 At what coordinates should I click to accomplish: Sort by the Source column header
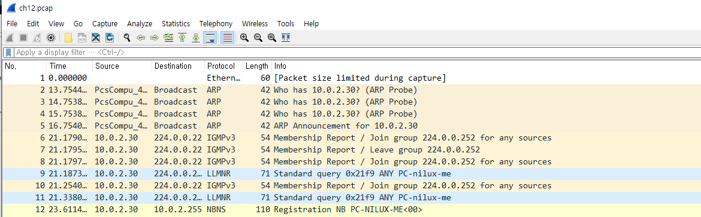pos(122,66)
